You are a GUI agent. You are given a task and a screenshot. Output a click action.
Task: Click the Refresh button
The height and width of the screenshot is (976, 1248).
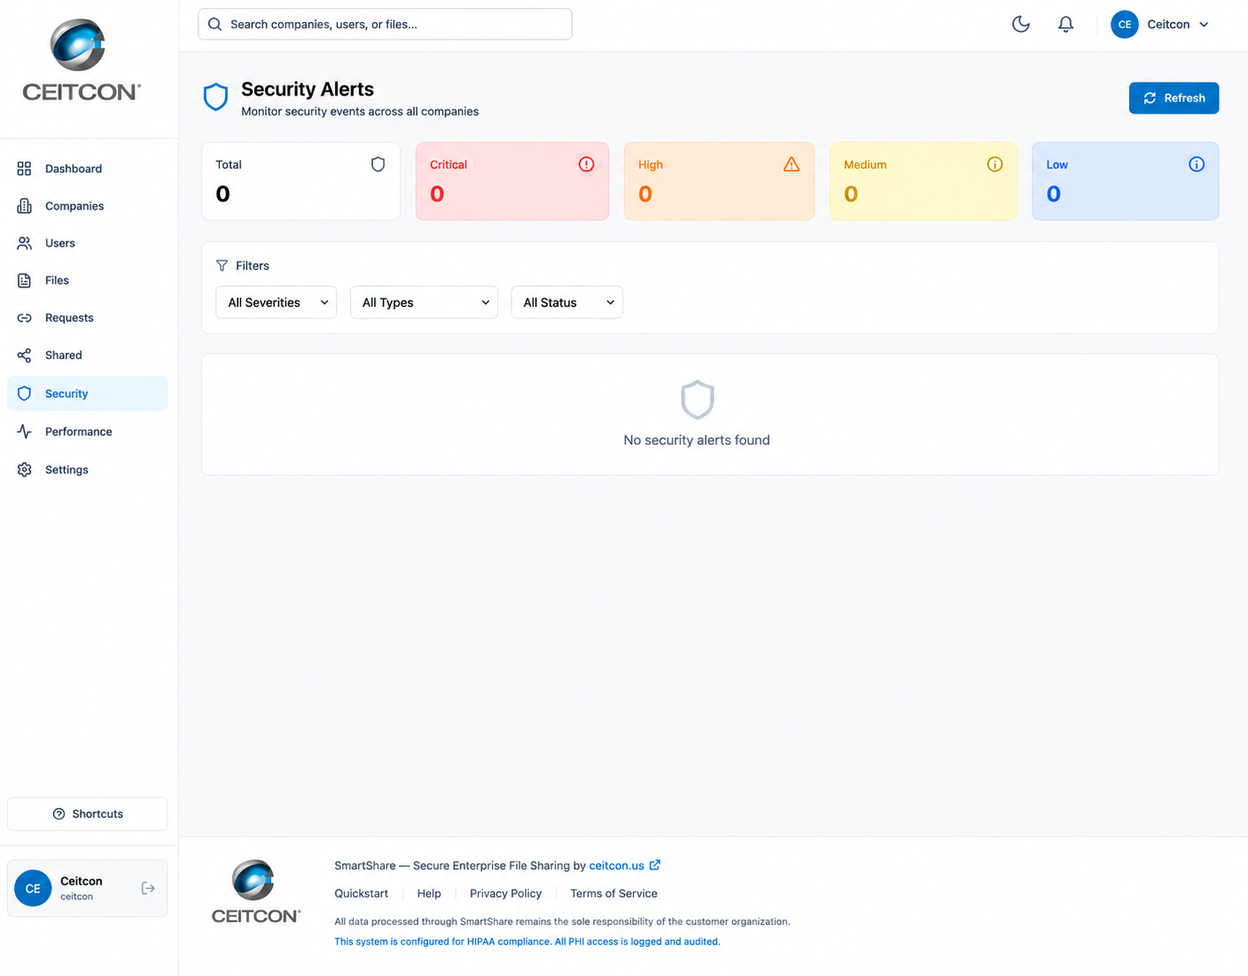pyautogui.click(x=1173, y=98)
